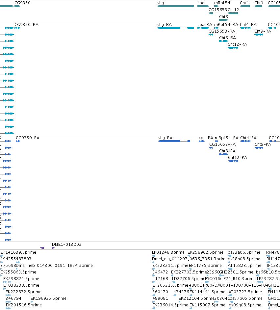Select the Cht12-RA label

[237, 44]
